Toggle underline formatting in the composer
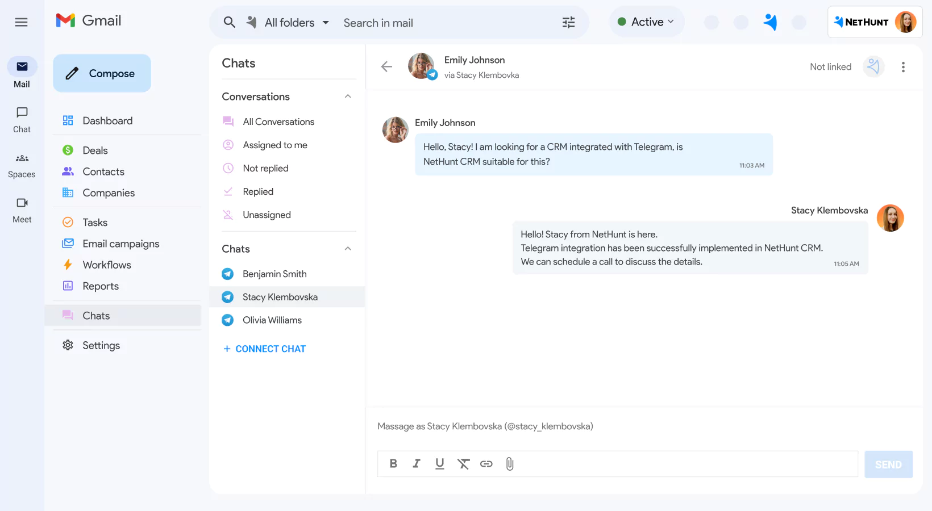This screenshot has width=932, height=511. point(440,464)
